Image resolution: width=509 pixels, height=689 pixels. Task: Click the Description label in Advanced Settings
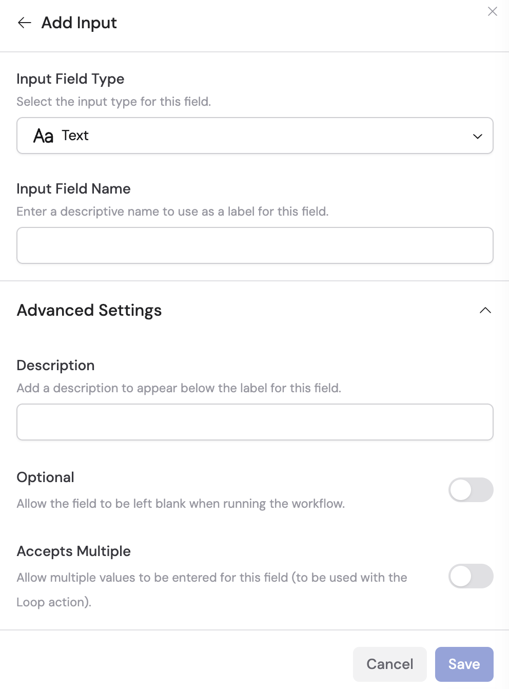click(x=55, y=365)
